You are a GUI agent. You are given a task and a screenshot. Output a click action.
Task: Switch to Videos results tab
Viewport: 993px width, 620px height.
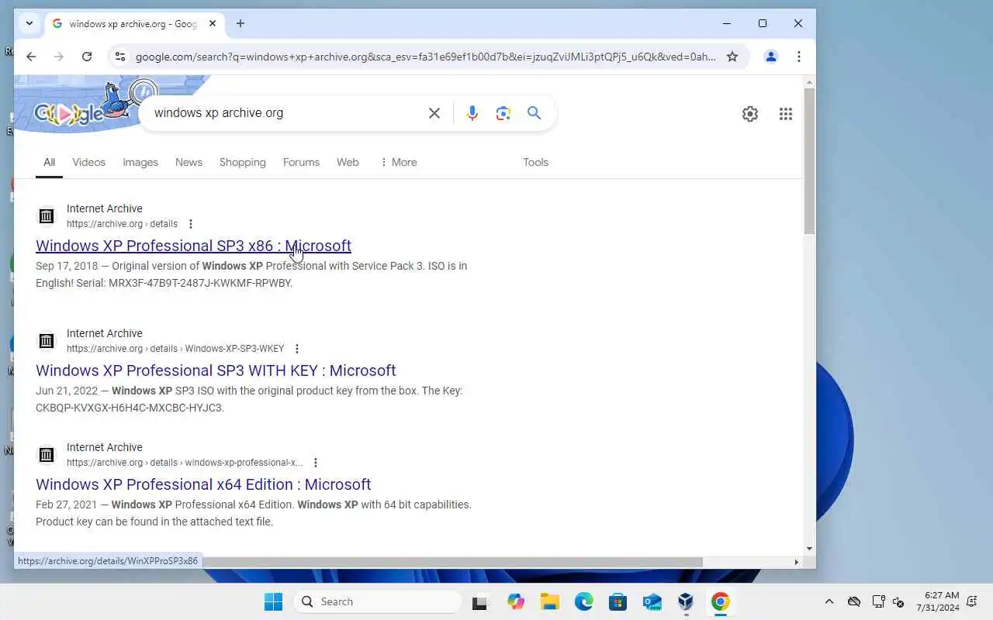[88, 162]
